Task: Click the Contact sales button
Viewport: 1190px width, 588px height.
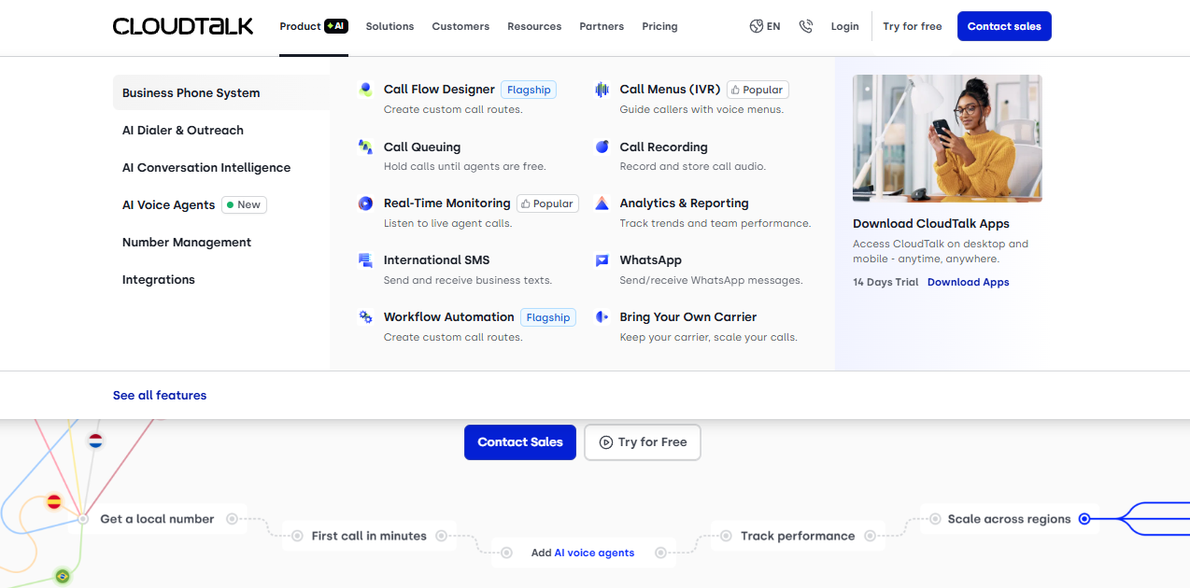Action: 1004,26
